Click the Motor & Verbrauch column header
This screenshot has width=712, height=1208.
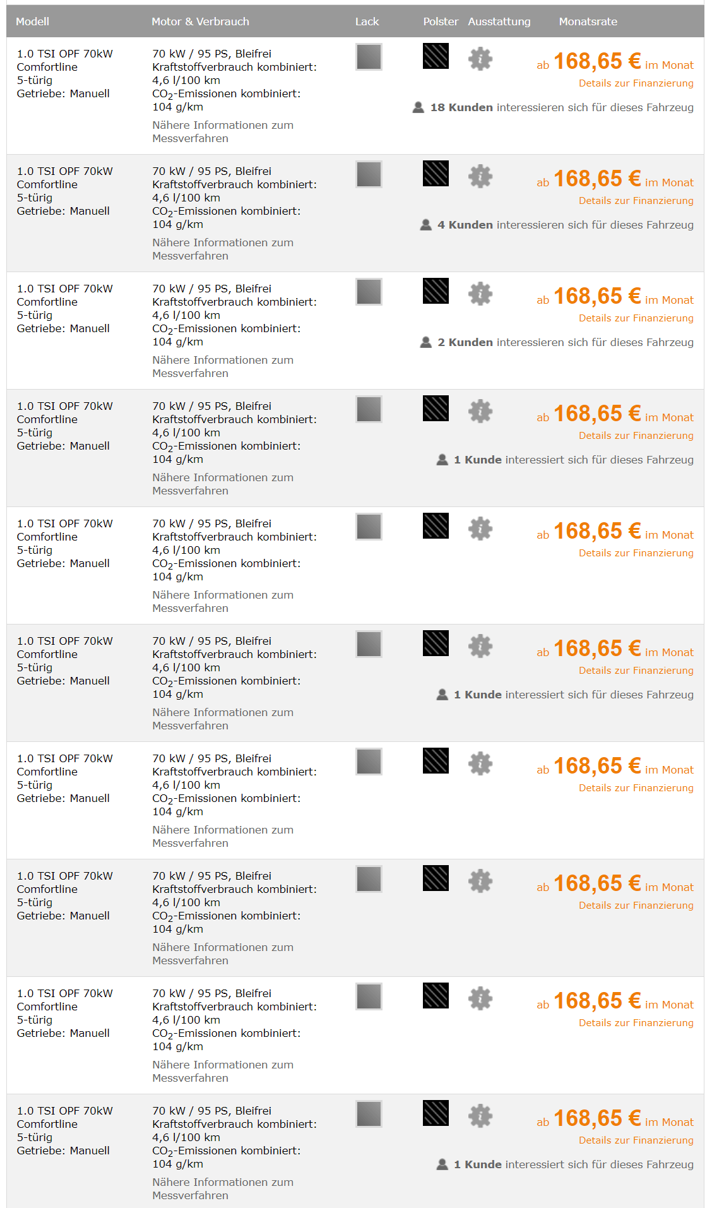click(x=200, y=21)
